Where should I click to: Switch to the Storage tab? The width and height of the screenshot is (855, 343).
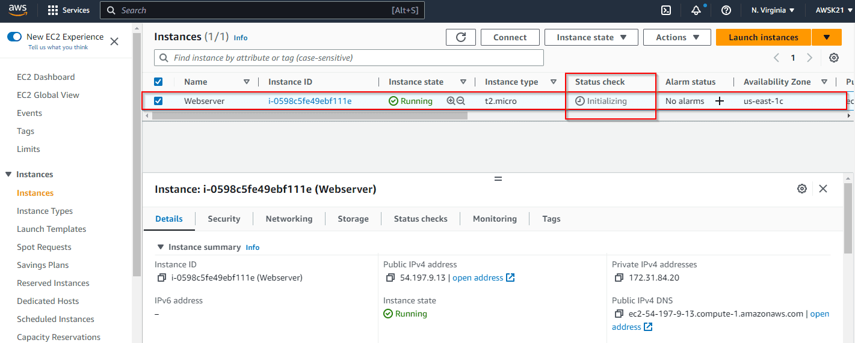click(x=353, y=219)
